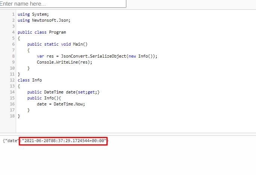Click 'public DateTime date{set;get;}' line

coord(63,92)
